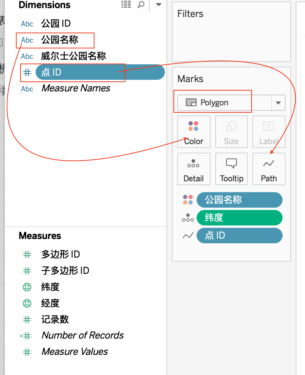The height and width of the screenshot is (375, 305).
Task: Select the highlighted 点 ID dimension pill
Action: click(x=100, y=72)
